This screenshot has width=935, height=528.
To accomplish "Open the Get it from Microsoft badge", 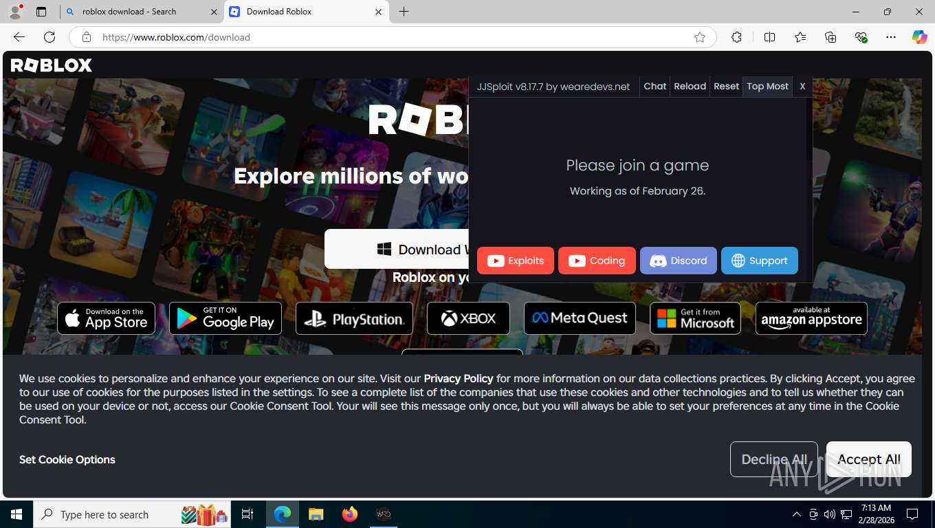I will (695, 318).
